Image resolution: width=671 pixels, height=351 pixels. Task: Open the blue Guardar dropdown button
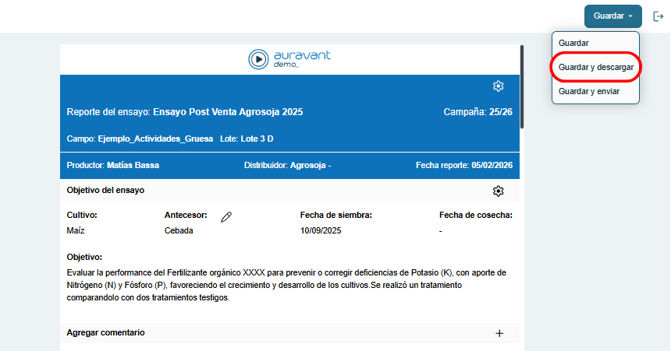pyautogui.click(x=612, y=16)
